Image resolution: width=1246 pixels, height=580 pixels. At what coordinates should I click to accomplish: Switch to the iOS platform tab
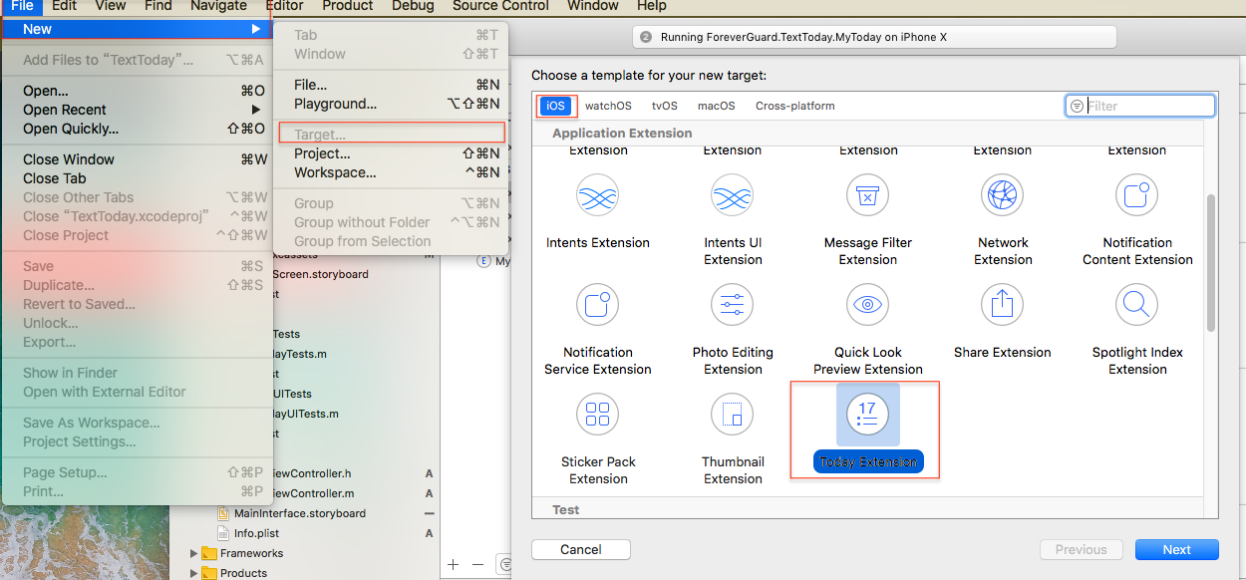coord(555,106)
